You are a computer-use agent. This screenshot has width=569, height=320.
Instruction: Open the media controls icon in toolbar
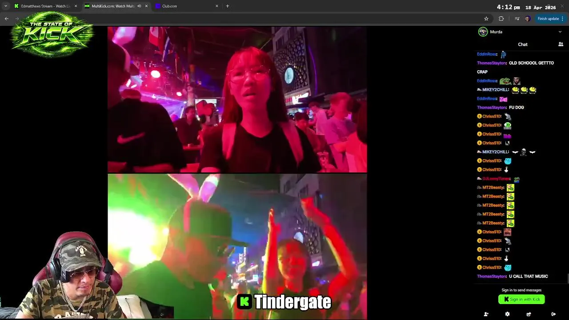(x=517, y=19)
